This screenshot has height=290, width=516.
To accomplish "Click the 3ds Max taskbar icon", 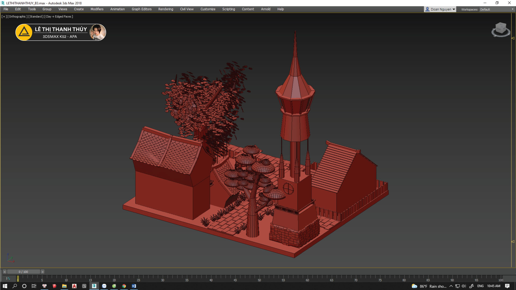I will tap(94, 286).
